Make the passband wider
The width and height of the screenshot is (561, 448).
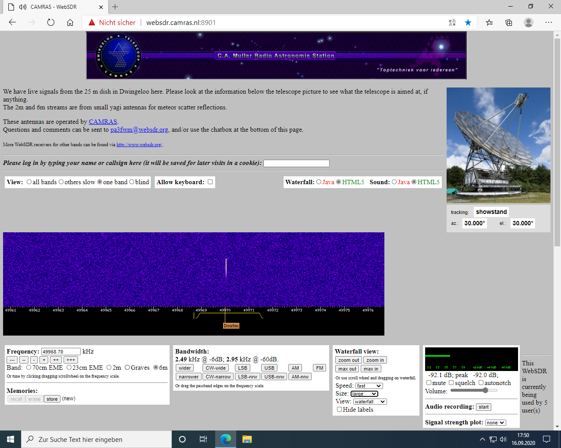point(185,368)
